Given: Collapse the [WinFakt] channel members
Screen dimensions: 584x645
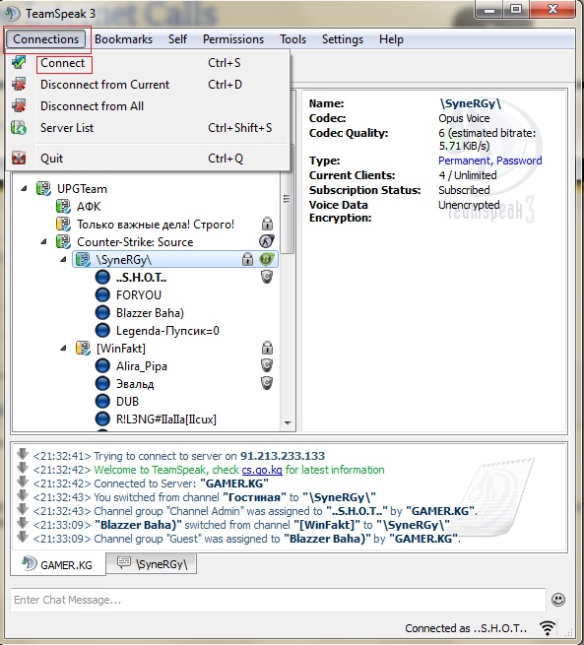Looking at the screenshot, I should point(63,348).
